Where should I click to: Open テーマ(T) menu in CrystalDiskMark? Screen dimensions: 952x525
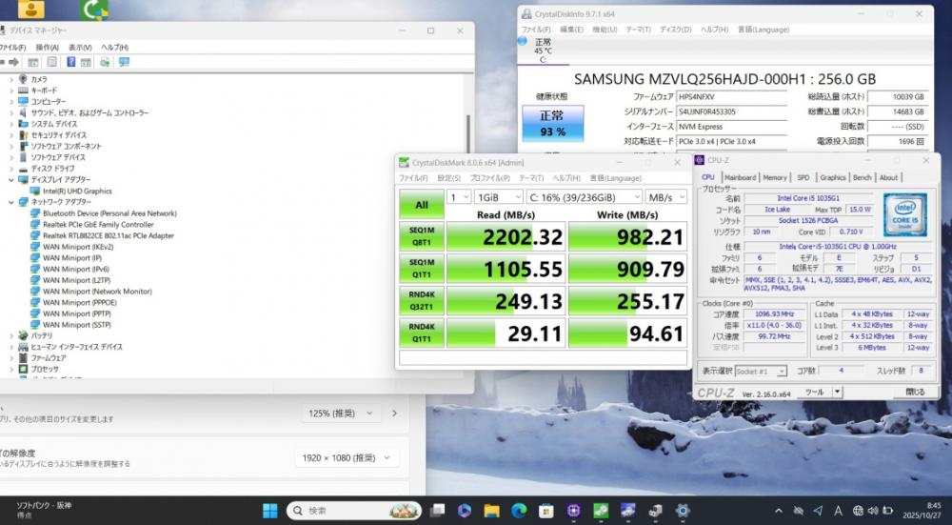coord(530,178)
